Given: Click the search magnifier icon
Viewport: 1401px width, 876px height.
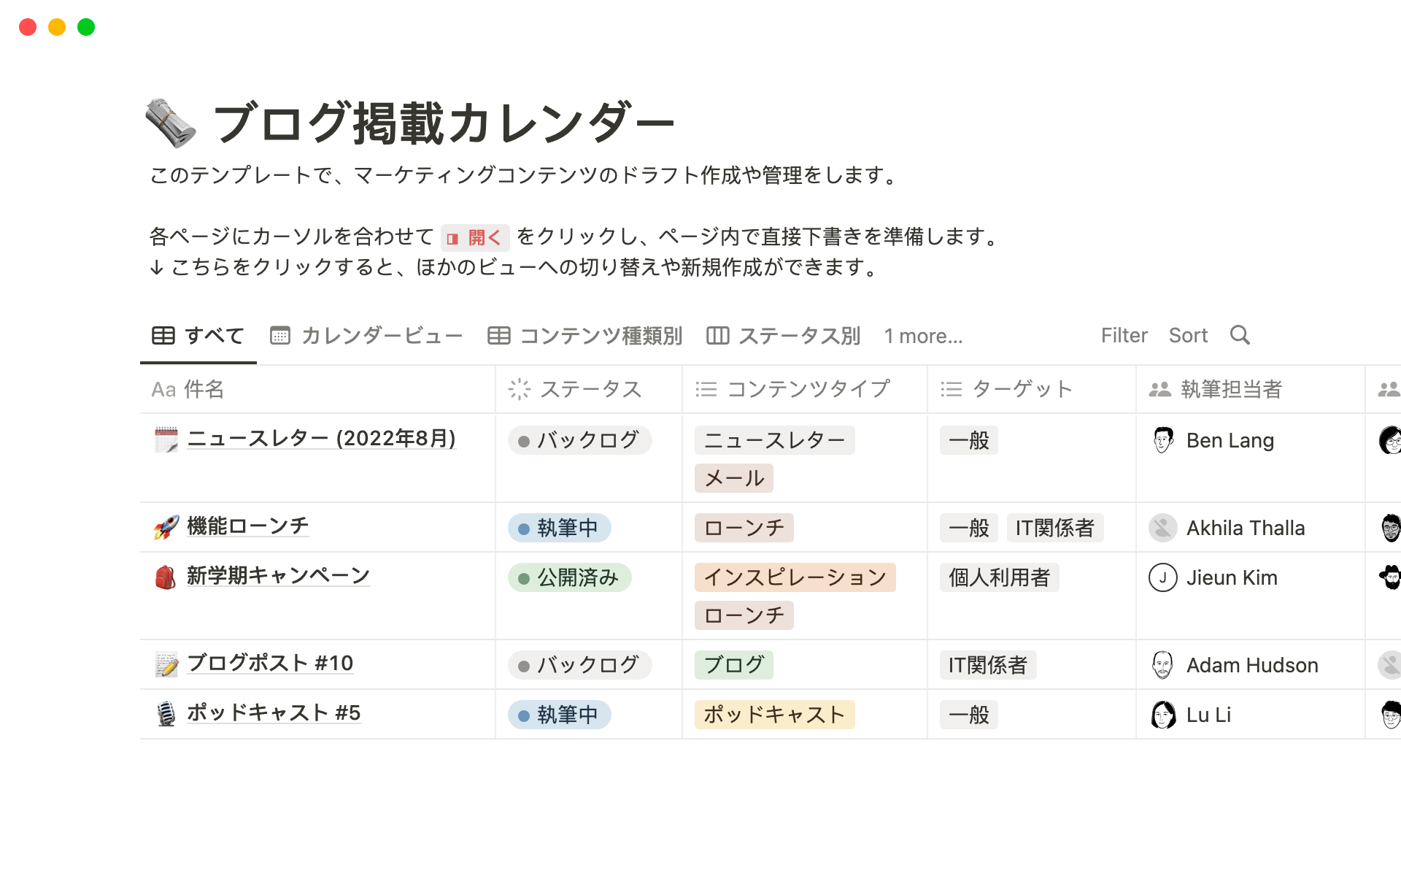Looking at the screenshot, I should click(1240, 335).
